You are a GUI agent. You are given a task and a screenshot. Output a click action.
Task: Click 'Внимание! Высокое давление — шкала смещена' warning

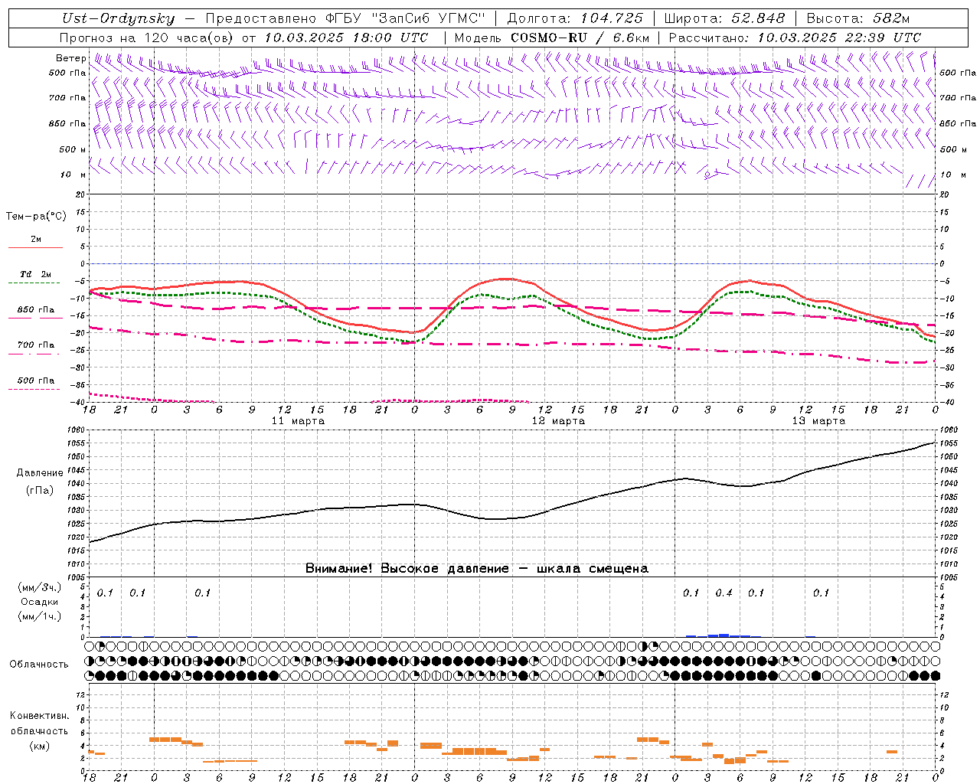pos(477,569)
